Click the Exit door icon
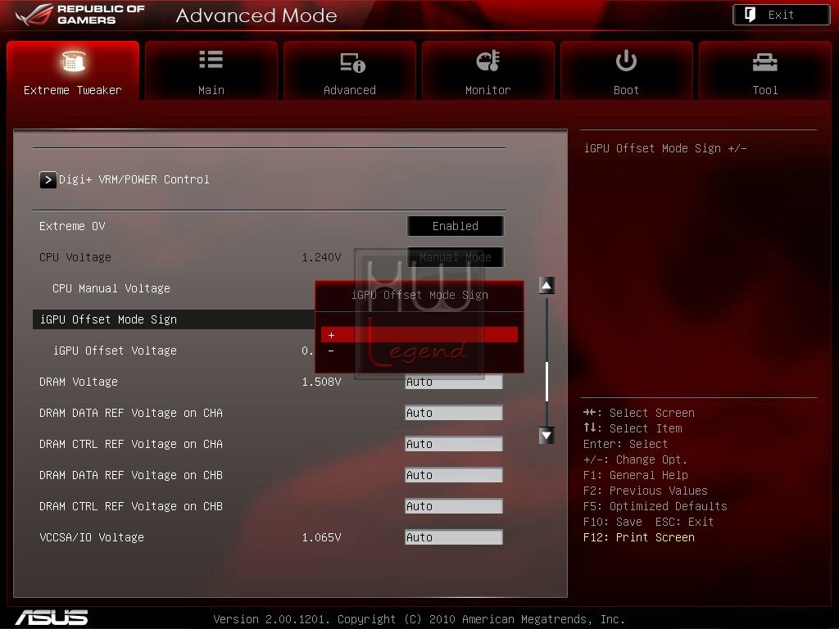The image size is (839, 629). point(750,15)
